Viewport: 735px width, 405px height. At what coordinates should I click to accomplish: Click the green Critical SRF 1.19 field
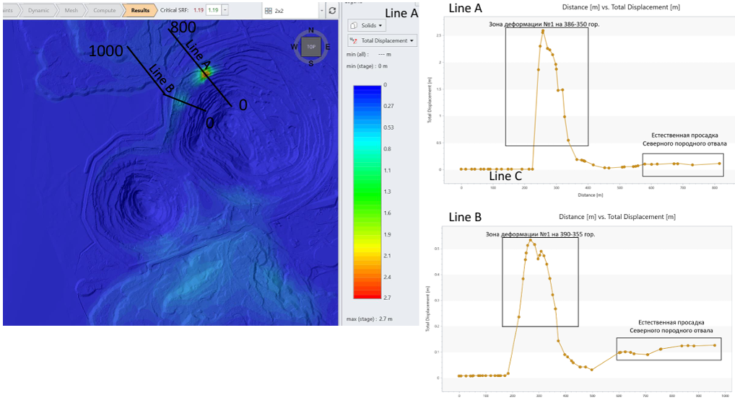tap(213, 11)
